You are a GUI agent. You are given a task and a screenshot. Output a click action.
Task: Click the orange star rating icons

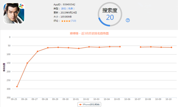point(66,21)
